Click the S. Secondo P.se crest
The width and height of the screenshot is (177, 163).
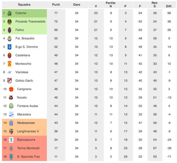[x=11, y=157]
